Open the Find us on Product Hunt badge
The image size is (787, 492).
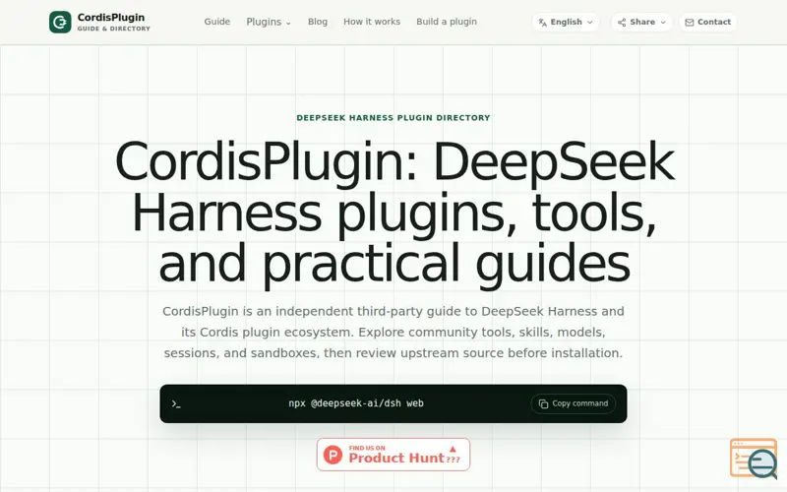point(393,455)
